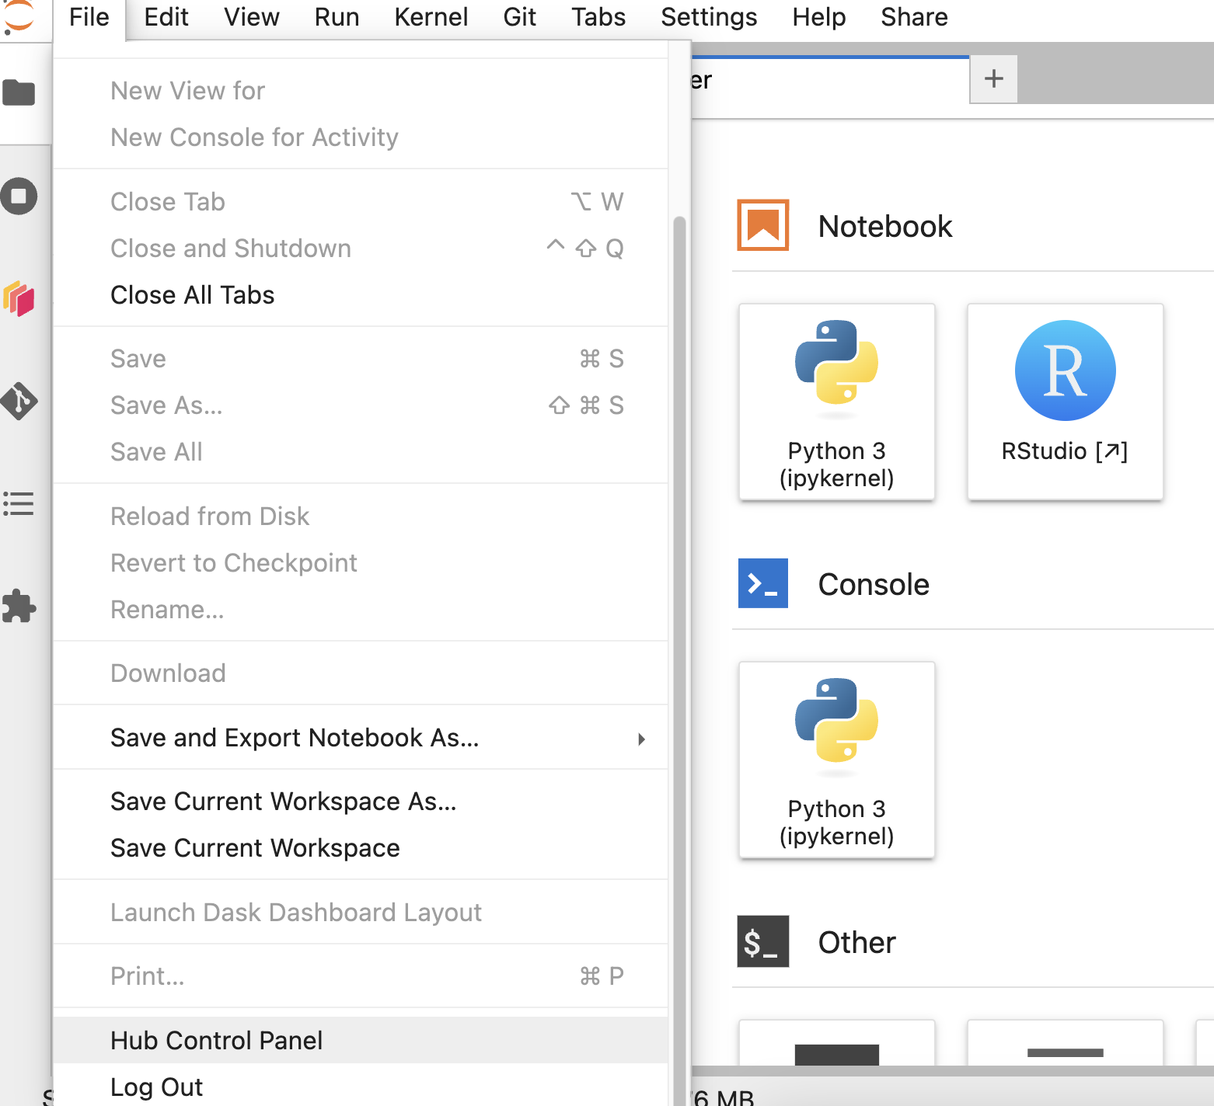Start Python 3 console from launcher
1214x1106 pixels.
pyautogui.click(x=836, y=760)
